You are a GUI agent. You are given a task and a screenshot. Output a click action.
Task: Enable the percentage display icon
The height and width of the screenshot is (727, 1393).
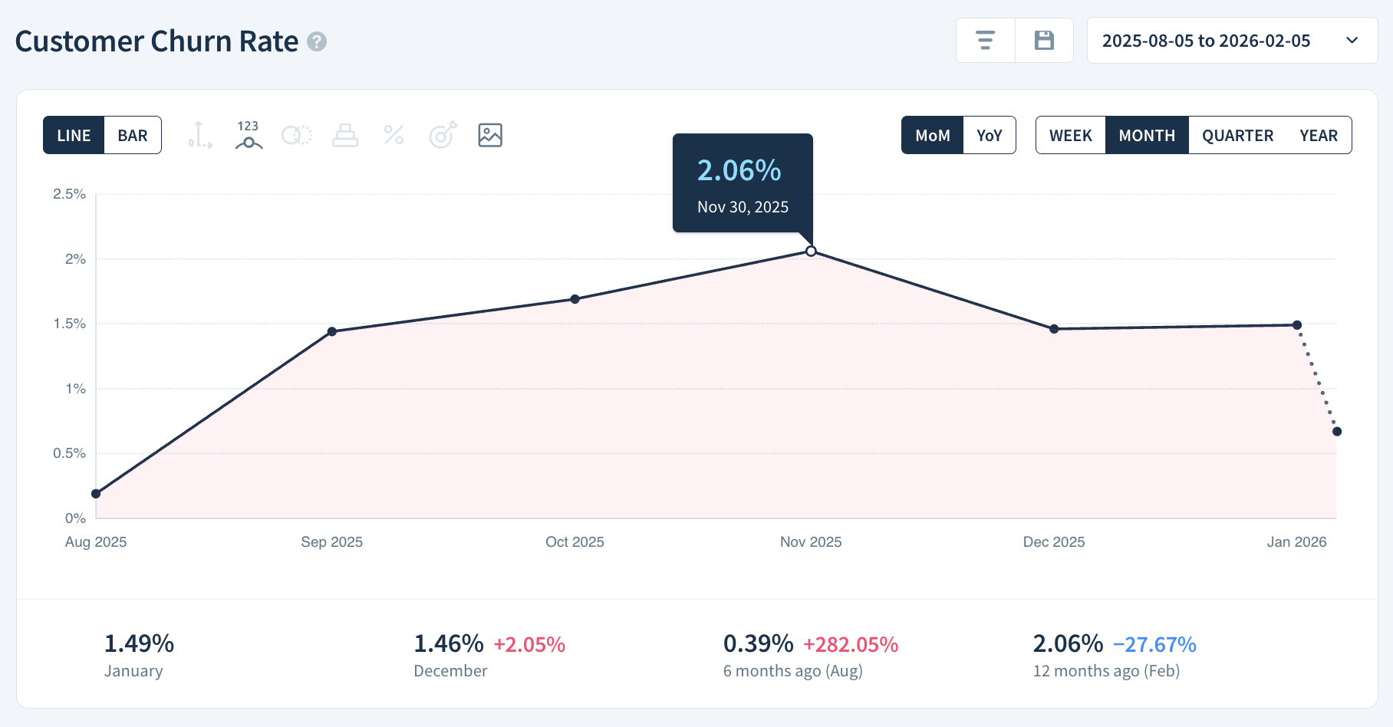click(x=394, y=135)
